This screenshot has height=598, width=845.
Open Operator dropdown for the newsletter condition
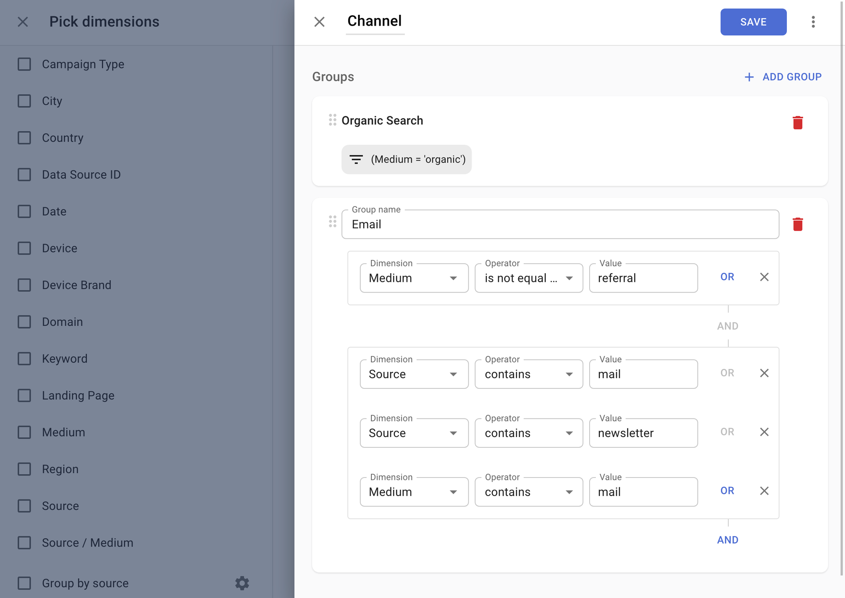click(529, 433)
